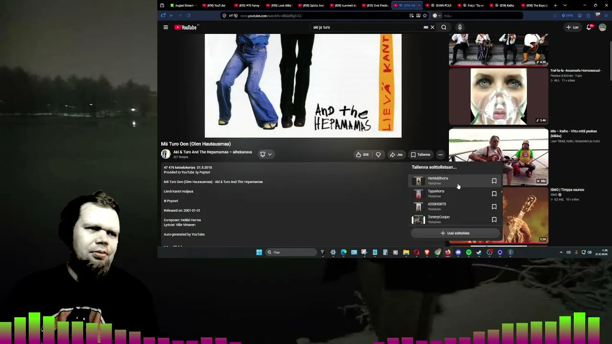Bookmark page with star icon

[425, 16]
